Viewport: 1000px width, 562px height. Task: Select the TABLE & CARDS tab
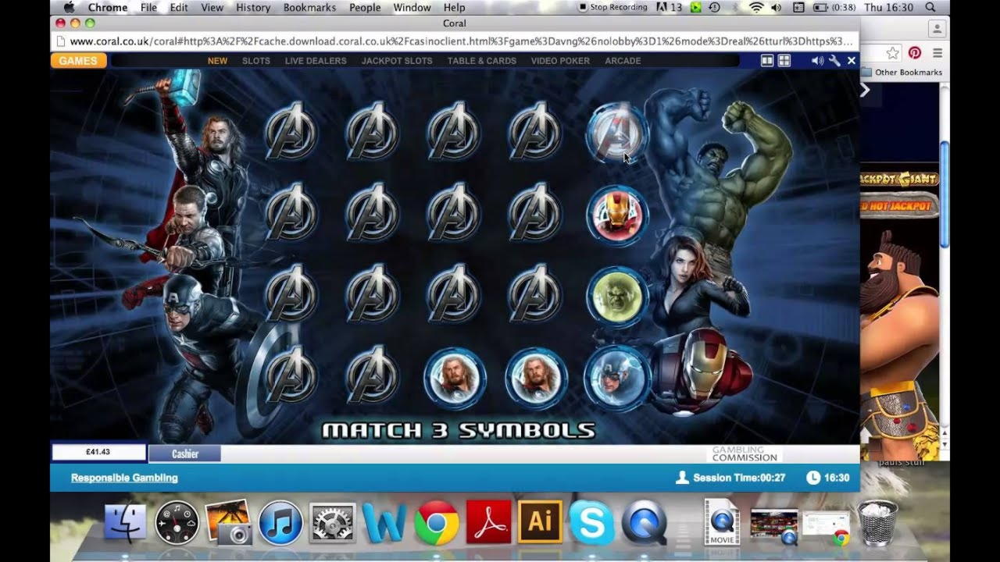tap(481, 61)
